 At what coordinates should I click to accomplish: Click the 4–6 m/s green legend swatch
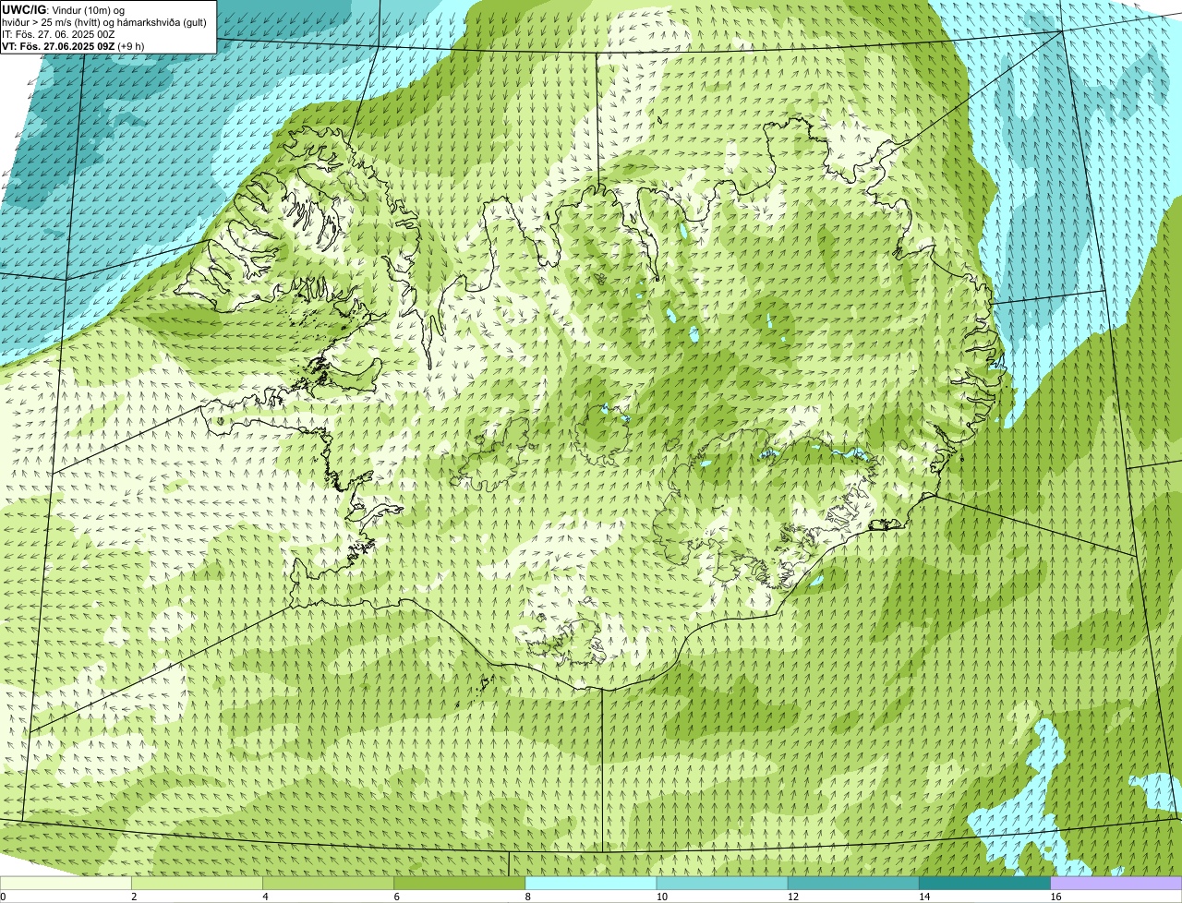tap(329, 884)
